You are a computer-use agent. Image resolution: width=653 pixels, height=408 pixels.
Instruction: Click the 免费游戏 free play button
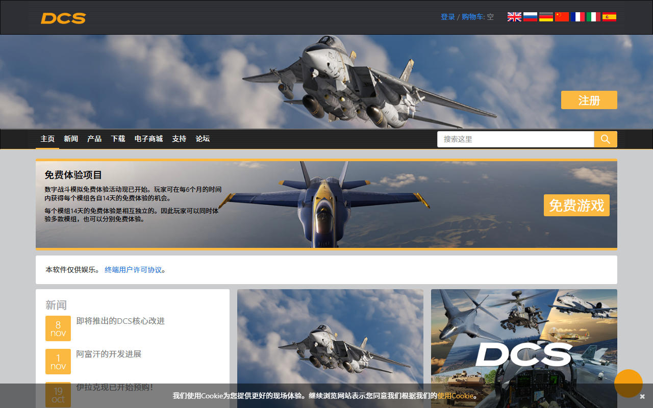pos(576,206)
